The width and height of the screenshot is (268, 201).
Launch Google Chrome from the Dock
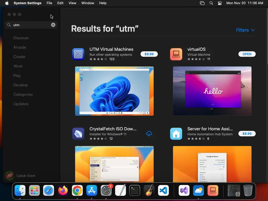(77, 191)
